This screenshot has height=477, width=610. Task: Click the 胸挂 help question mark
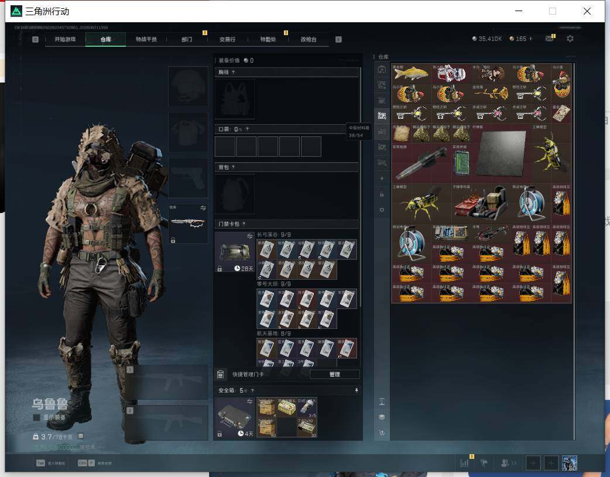[233, 73]
